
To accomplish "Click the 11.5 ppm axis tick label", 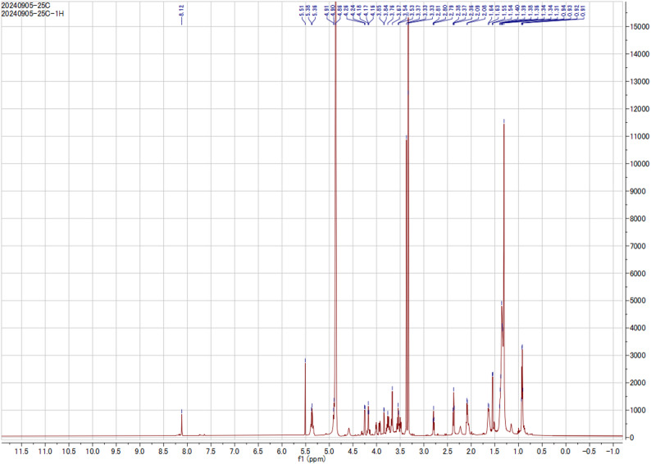I will [x=21, y=451].
